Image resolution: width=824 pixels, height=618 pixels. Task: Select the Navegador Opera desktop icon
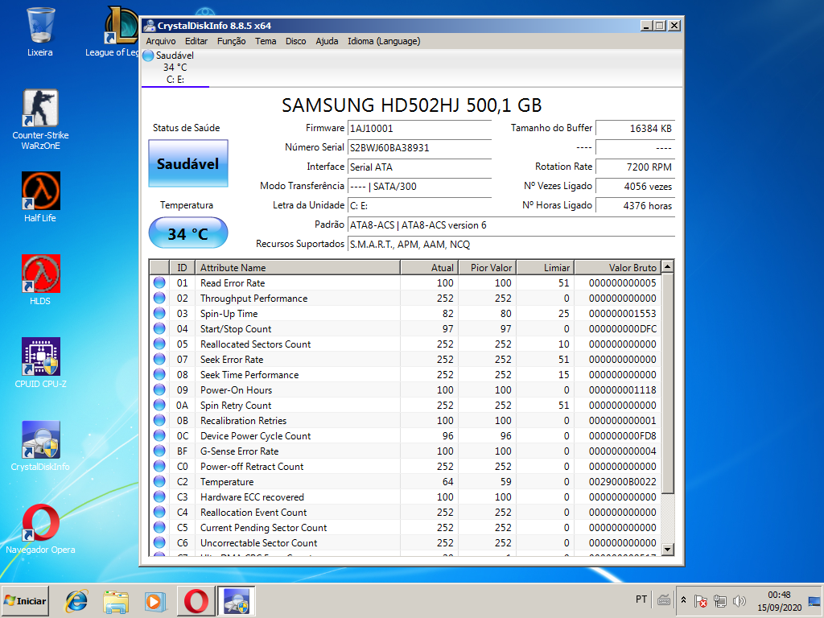[40, 529]
